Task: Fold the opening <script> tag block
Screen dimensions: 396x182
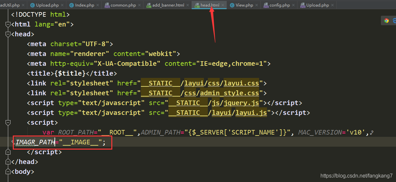Action: click(x=8, y=123)
